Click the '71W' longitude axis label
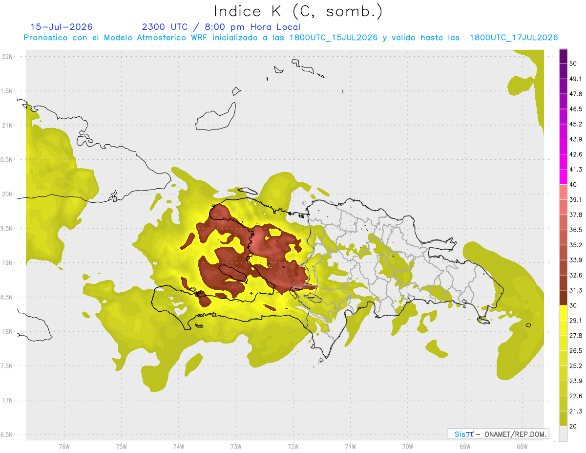This screenshot has height=453, width=586. click(x=350, y=446)
